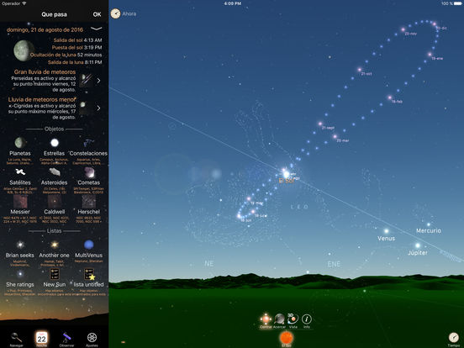
Task: Select the Constelaciones category icon
Action: tap(88, 143)
